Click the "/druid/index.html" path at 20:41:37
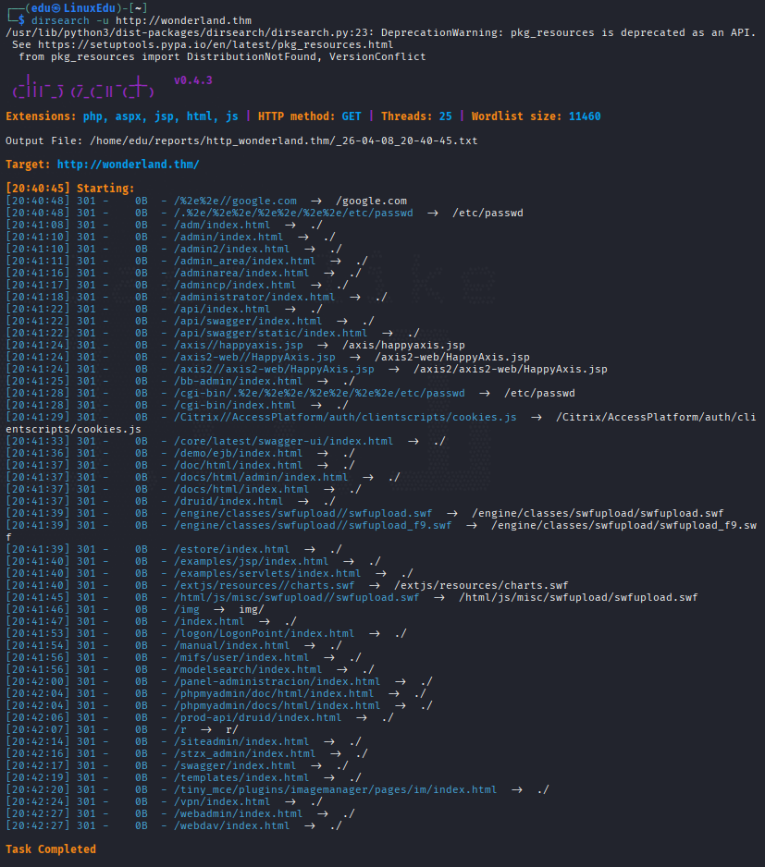Image resolution: width=765 pixels, height=867 pixels. [228, 501]
